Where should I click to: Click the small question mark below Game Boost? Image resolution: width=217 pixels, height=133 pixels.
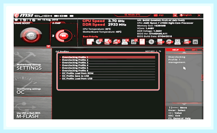pyautogui.click(x=48, y=46)
